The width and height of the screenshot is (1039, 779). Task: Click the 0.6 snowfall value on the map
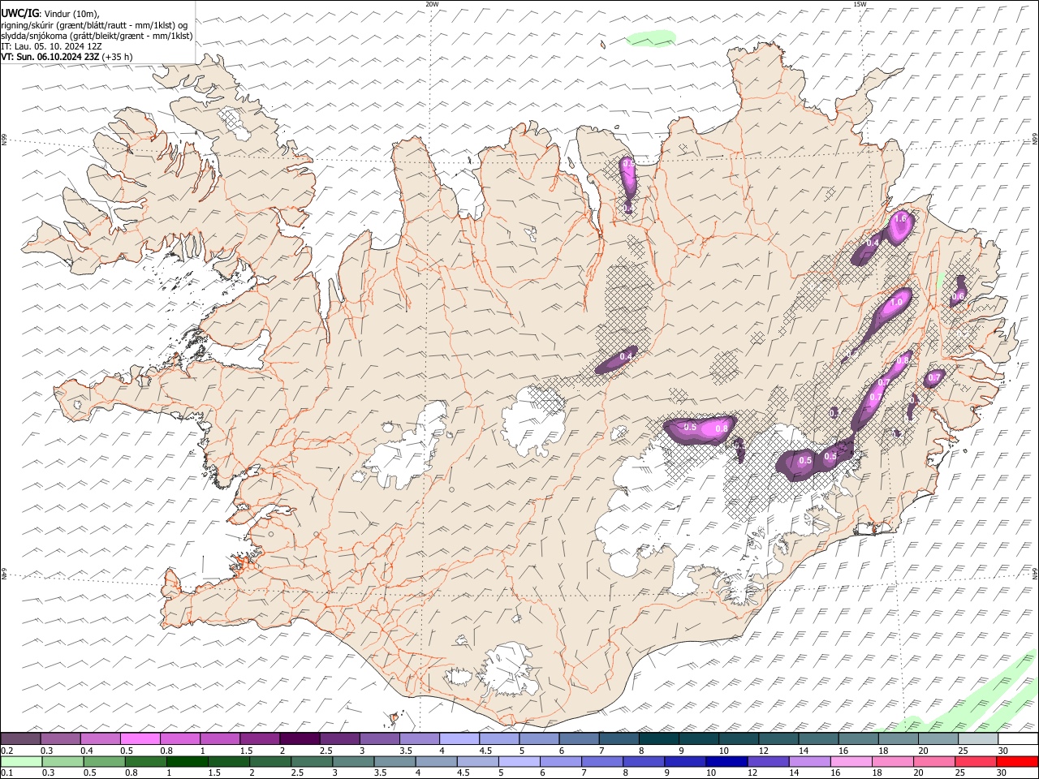(x=957, y=296)
